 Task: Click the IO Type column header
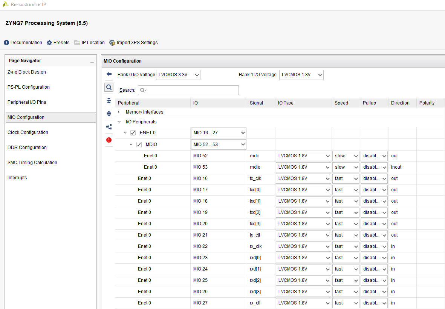click(303, 103)
